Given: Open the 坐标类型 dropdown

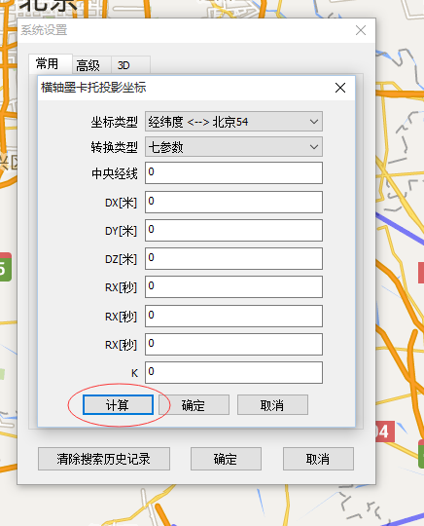Looking at the screenshot, I should click(x=233, y=122).
